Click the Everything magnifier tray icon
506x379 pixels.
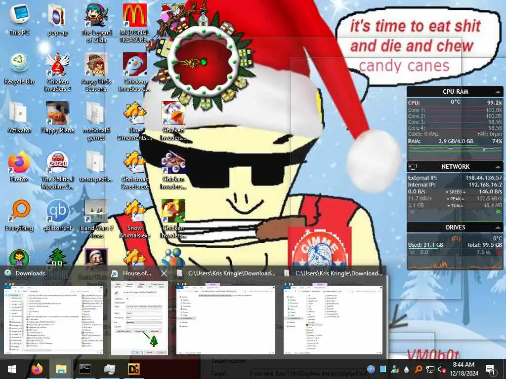pos(418,369)
